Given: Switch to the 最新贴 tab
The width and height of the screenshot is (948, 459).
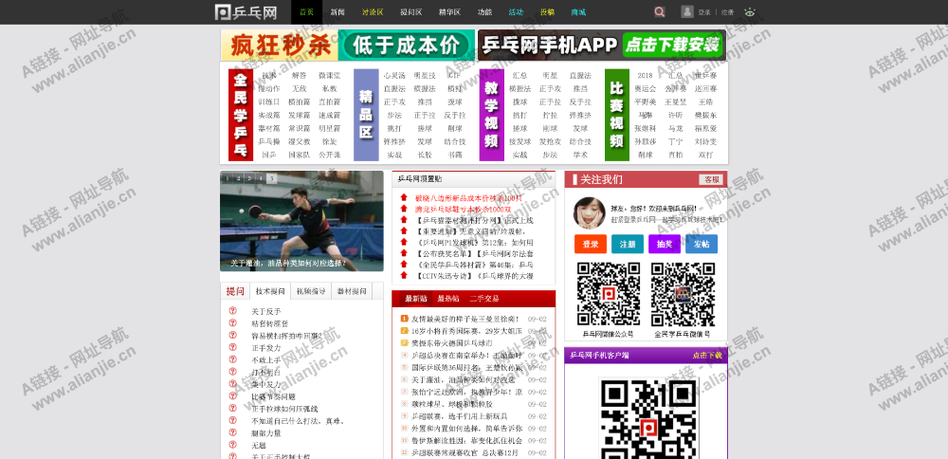Looking at the screenshot, I should point(416,299).
